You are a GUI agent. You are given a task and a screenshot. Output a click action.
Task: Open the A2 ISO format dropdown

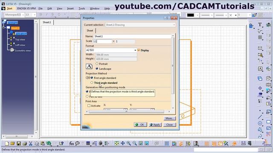[135, 50]
